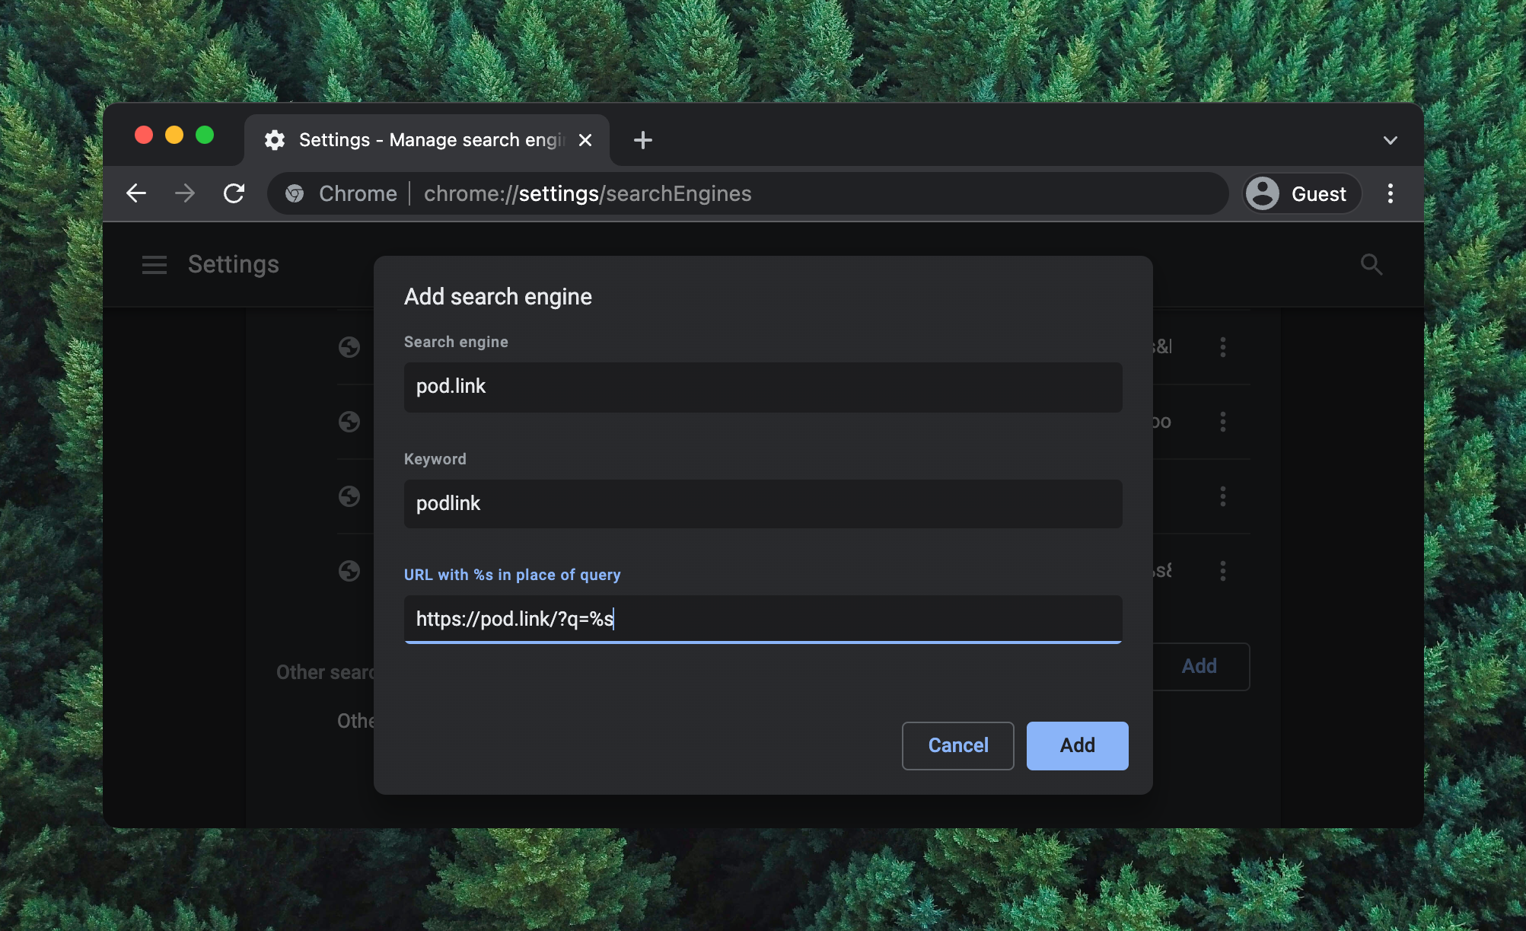Click the globe icon of the second engine row

[349, 422]
